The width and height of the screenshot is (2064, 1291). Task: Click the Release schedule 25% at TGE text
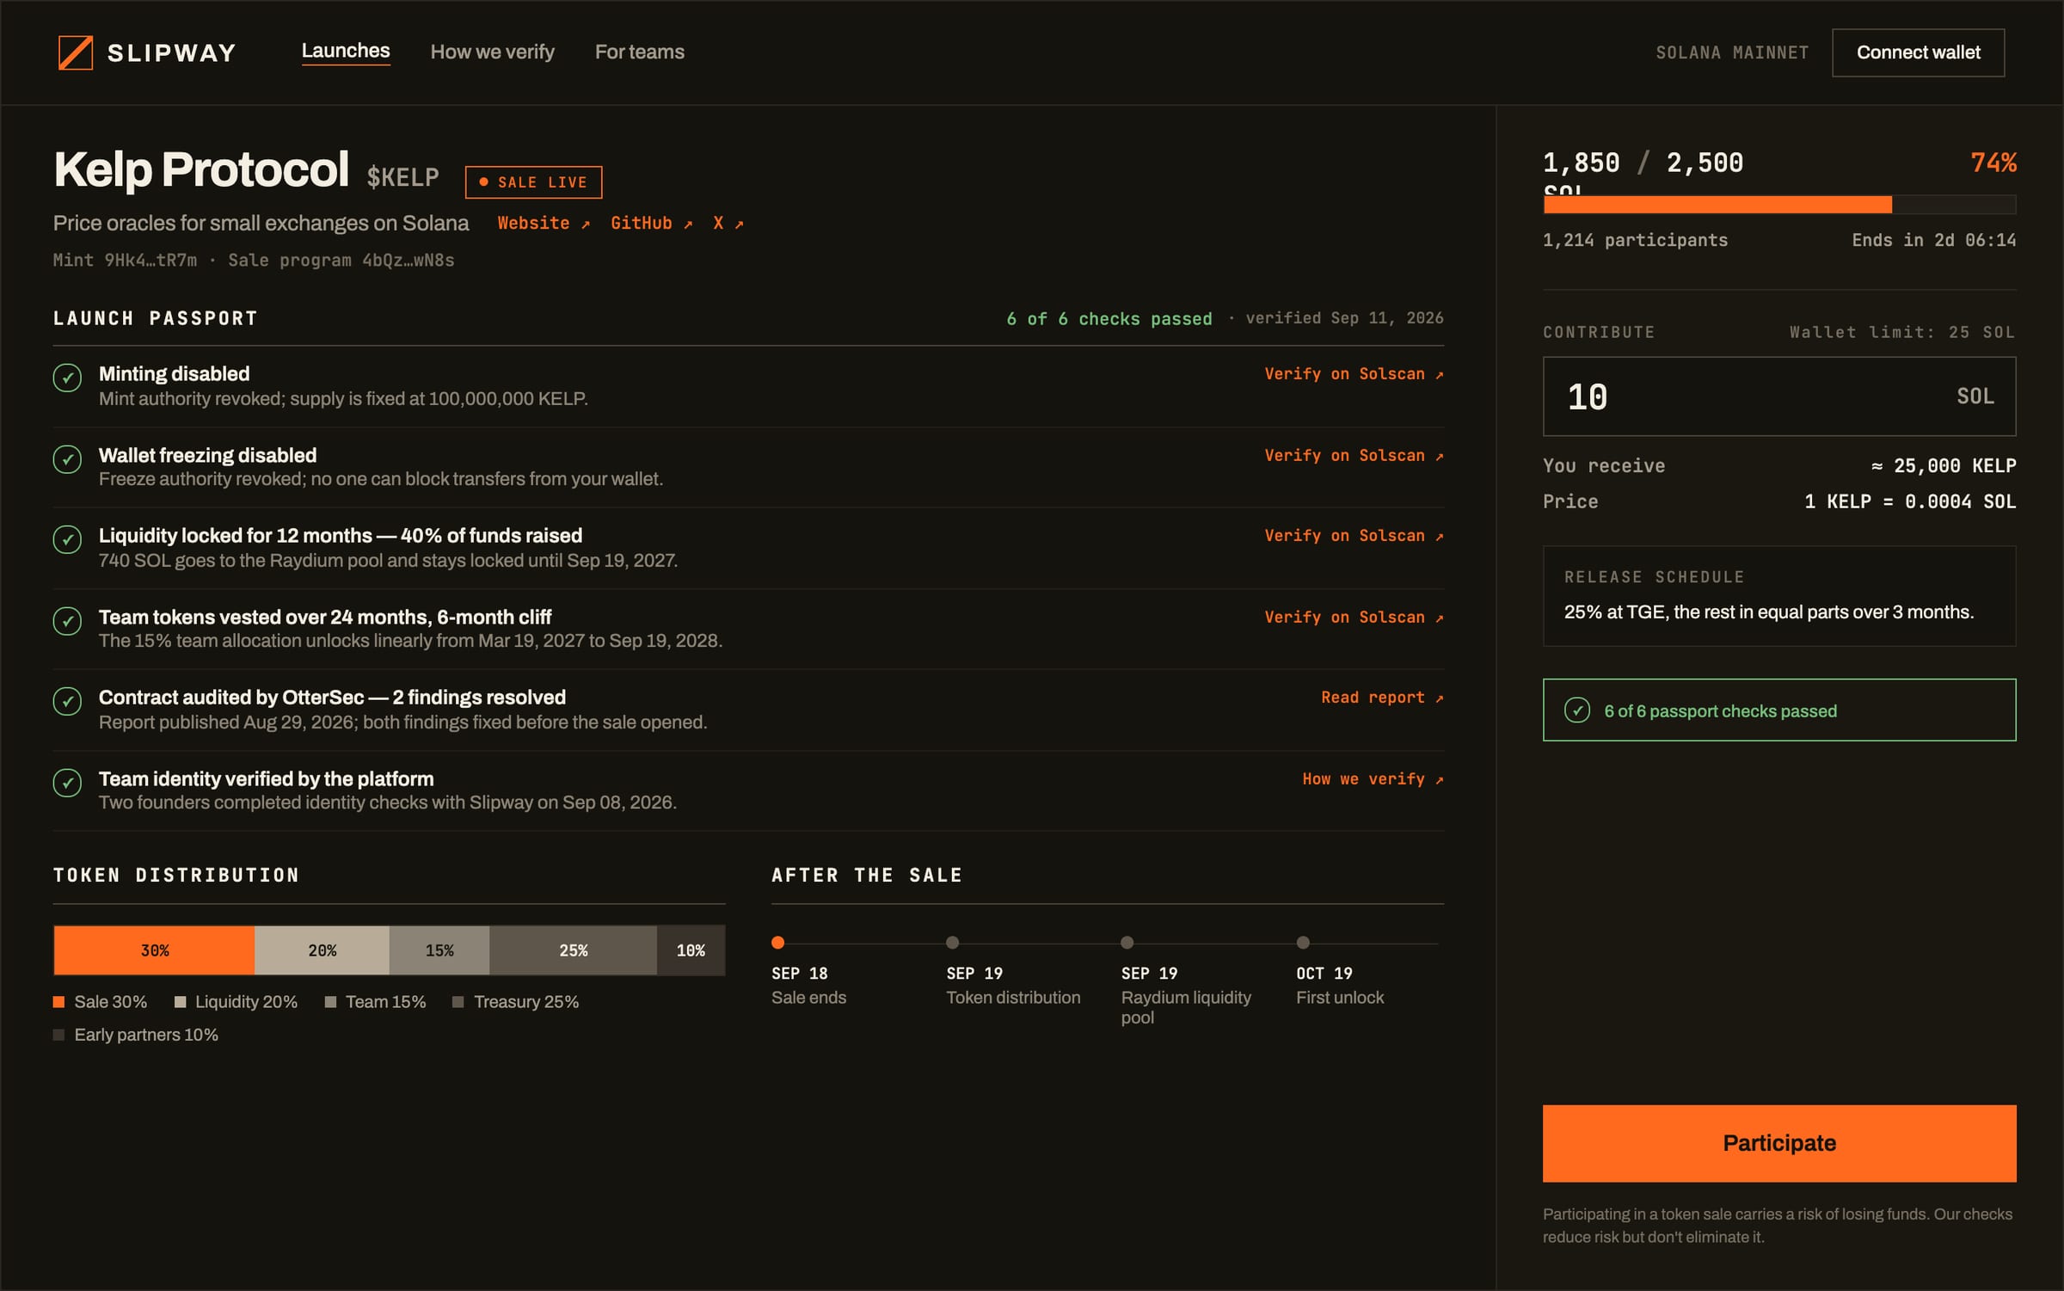point(1768,612)
